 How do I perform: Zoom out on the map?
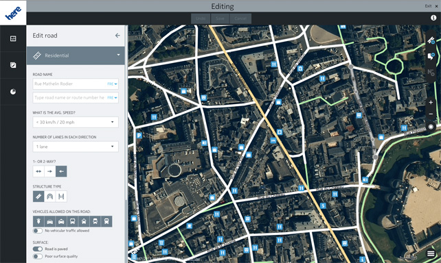431,114
